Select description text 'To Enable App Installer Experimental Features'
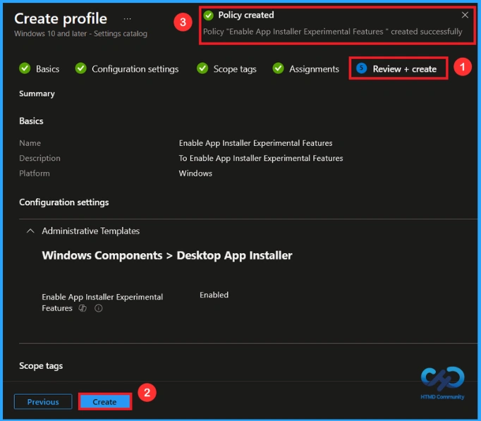 (x=261, y=158)
